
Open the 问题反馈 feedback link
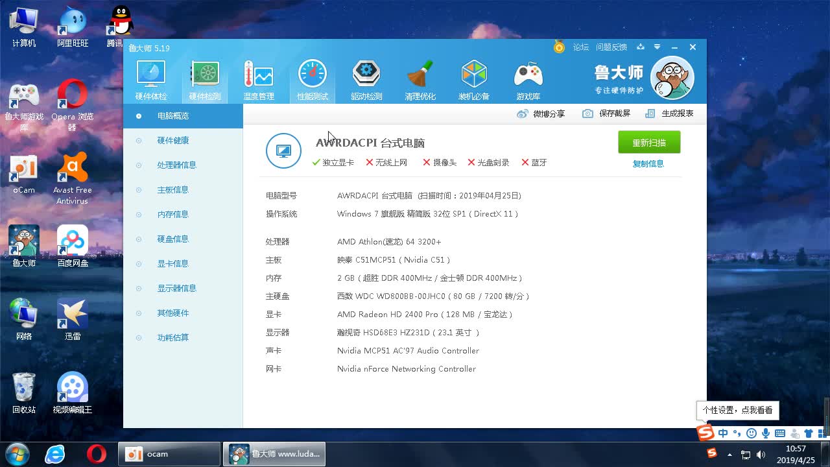coord(611,47)
